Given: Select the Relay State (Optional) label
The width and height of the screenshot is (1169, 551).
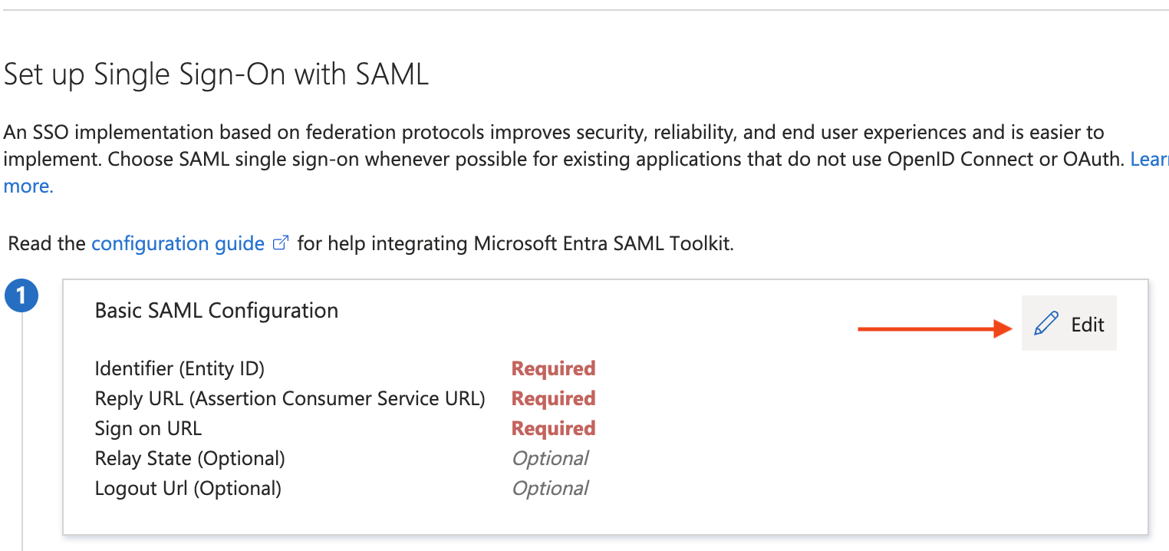Looking at the screenshot, I should (x=189, y=459).
